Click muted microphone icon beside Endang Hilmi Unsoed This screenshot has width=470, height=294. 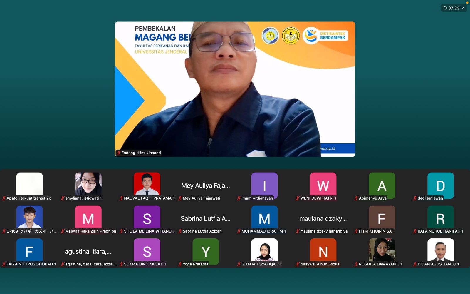[119, 153]
